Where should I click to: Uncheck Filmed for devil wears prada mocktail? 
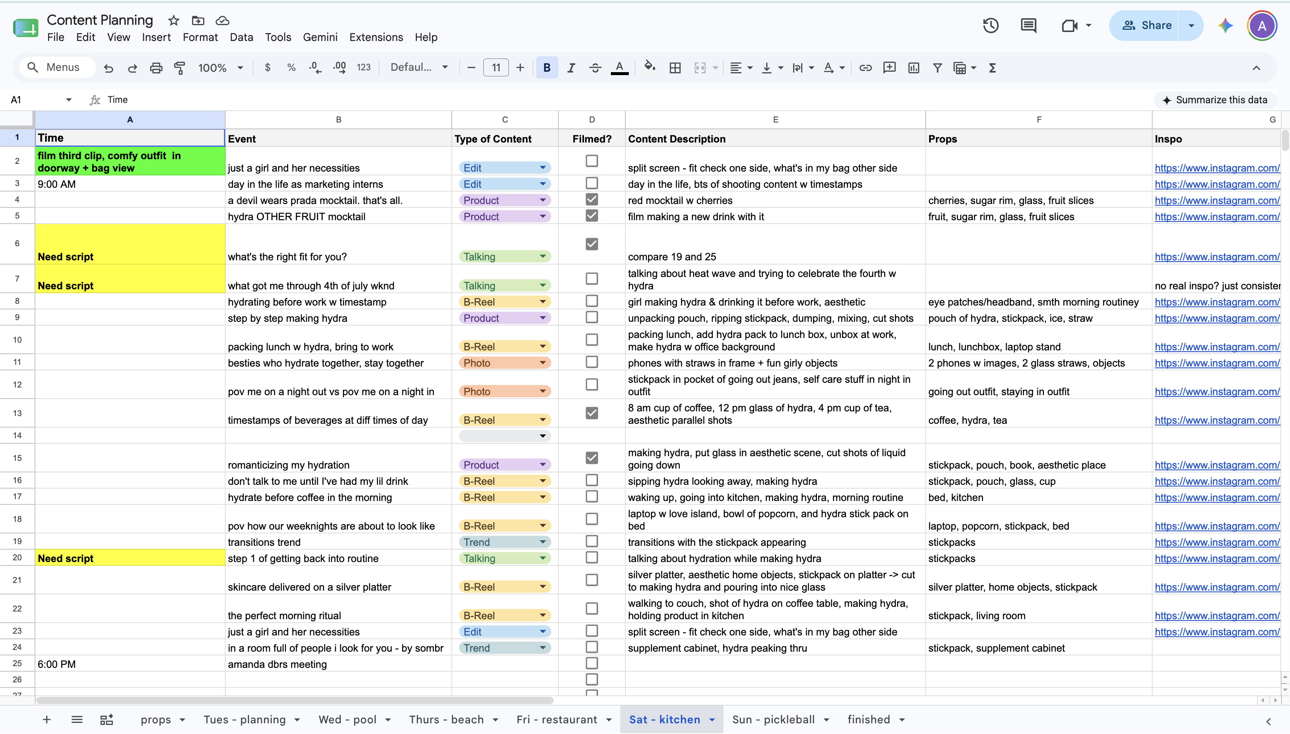[x=592, y=199]
